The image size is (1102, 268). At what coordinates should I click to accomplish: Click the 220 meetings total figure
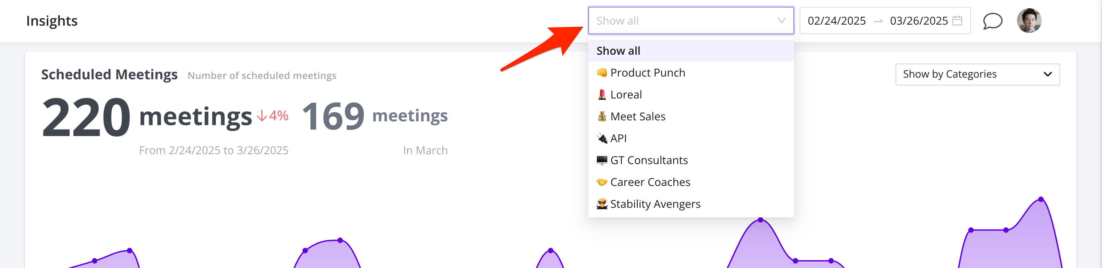coord(86,117)
